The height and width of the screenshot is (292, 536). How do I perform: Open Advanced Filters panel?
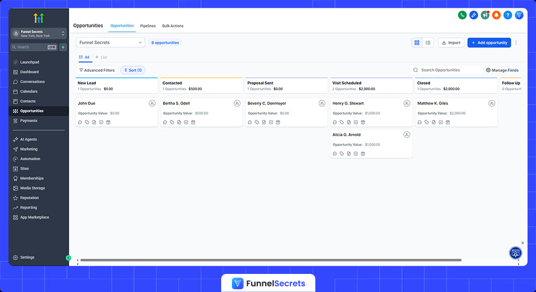96,70
